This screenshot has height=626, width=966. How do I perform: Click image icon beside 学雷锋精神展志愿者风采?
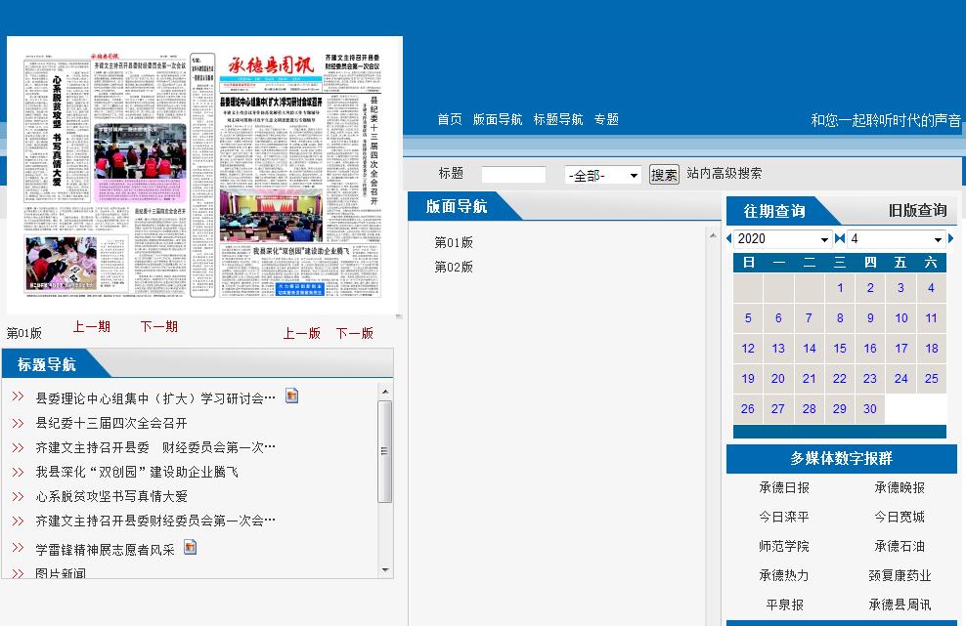click(190, 547)
